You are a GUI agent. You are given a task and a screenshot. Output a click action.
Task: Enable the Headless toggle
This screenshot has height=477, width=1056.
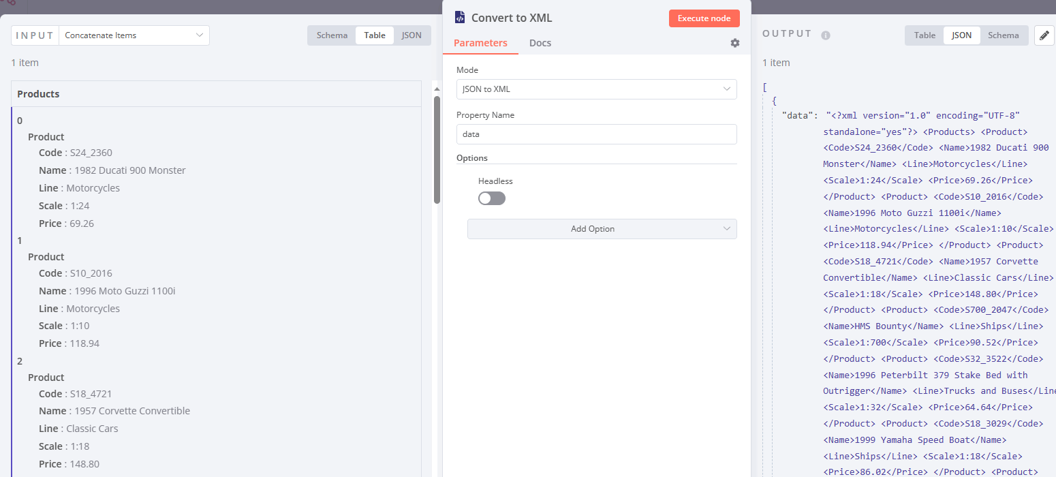click(491, 198)
